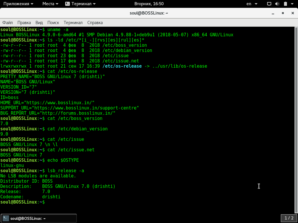Click the uname -a command text

click(58, 30)
